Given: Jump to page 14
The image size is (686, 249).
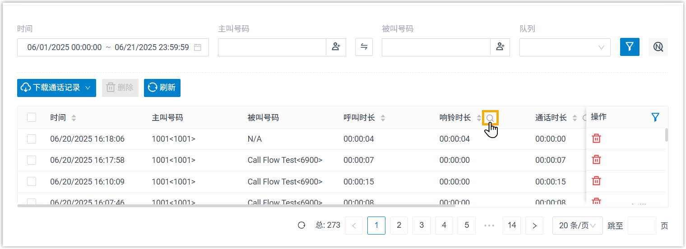Looking at the screenshot, I should (511, 226).
